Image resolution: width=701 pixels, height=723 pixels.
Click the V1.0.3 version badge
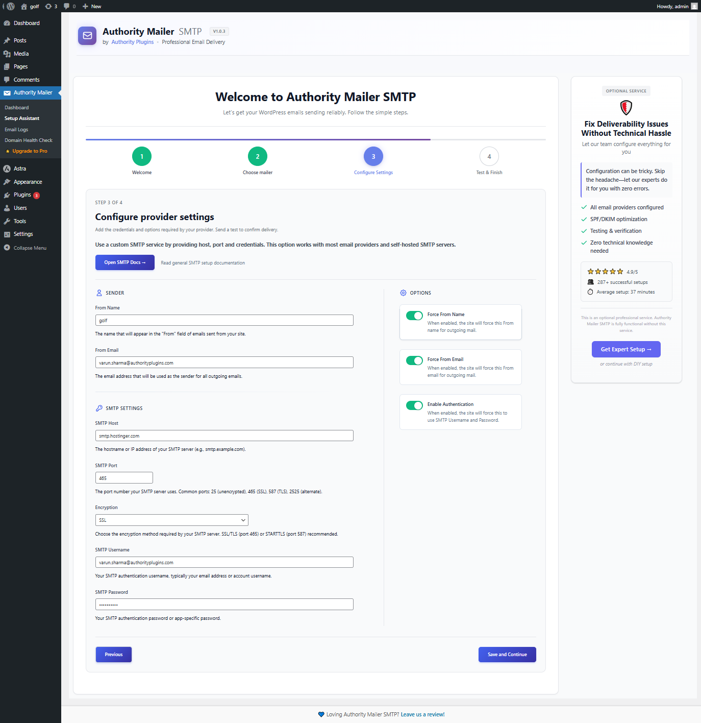219,31
